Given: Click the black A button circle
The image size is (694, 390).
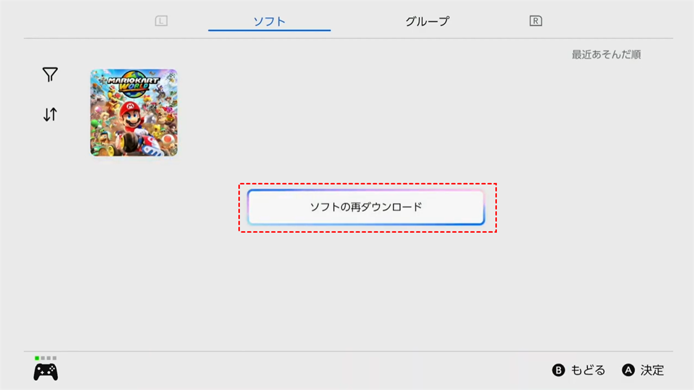Looking at the screenshot, I should coord(628,370).
